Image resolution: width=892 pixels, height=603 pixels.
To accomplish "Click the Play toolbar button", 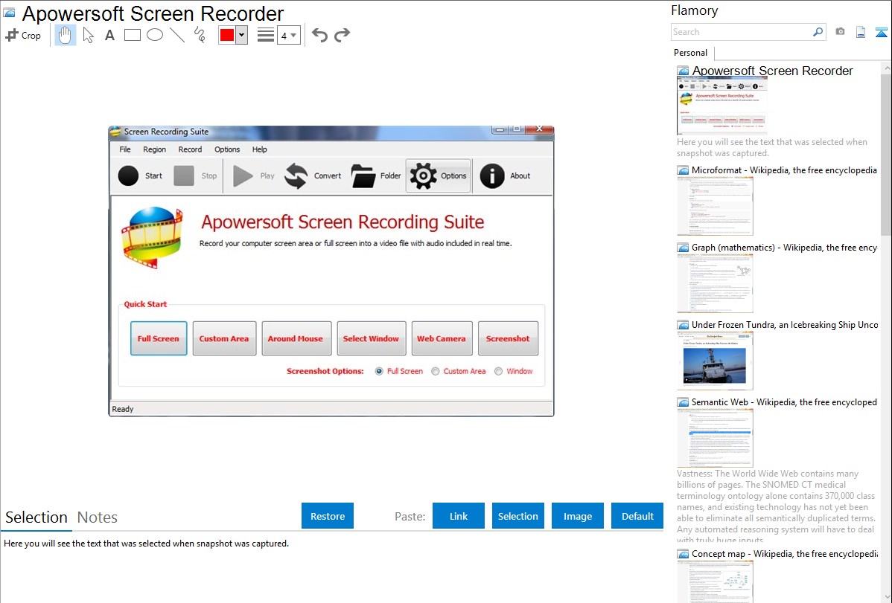I will click(x=254, y=176).
